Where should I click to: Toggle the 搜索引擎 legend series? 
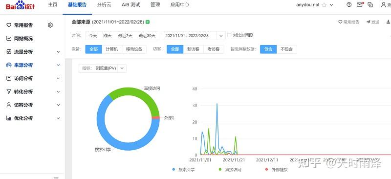pos(183,170)
